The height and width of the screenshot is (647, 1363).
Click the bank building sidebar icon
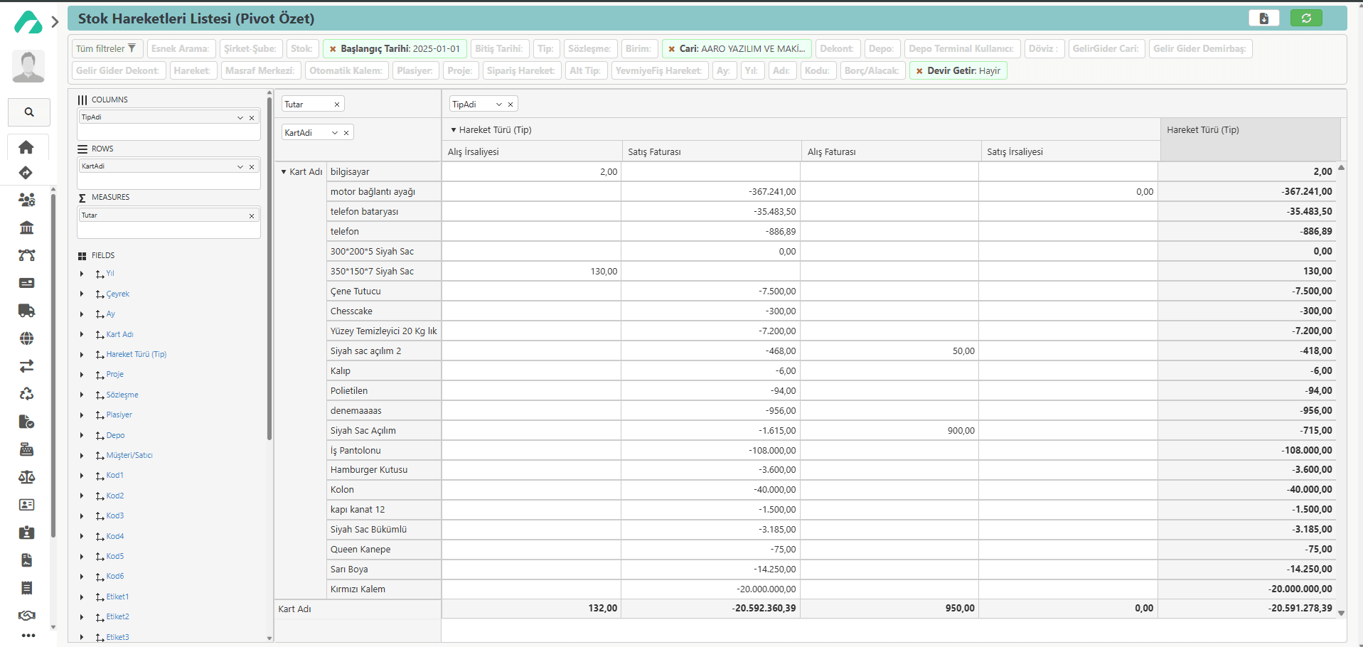(26, 228)
